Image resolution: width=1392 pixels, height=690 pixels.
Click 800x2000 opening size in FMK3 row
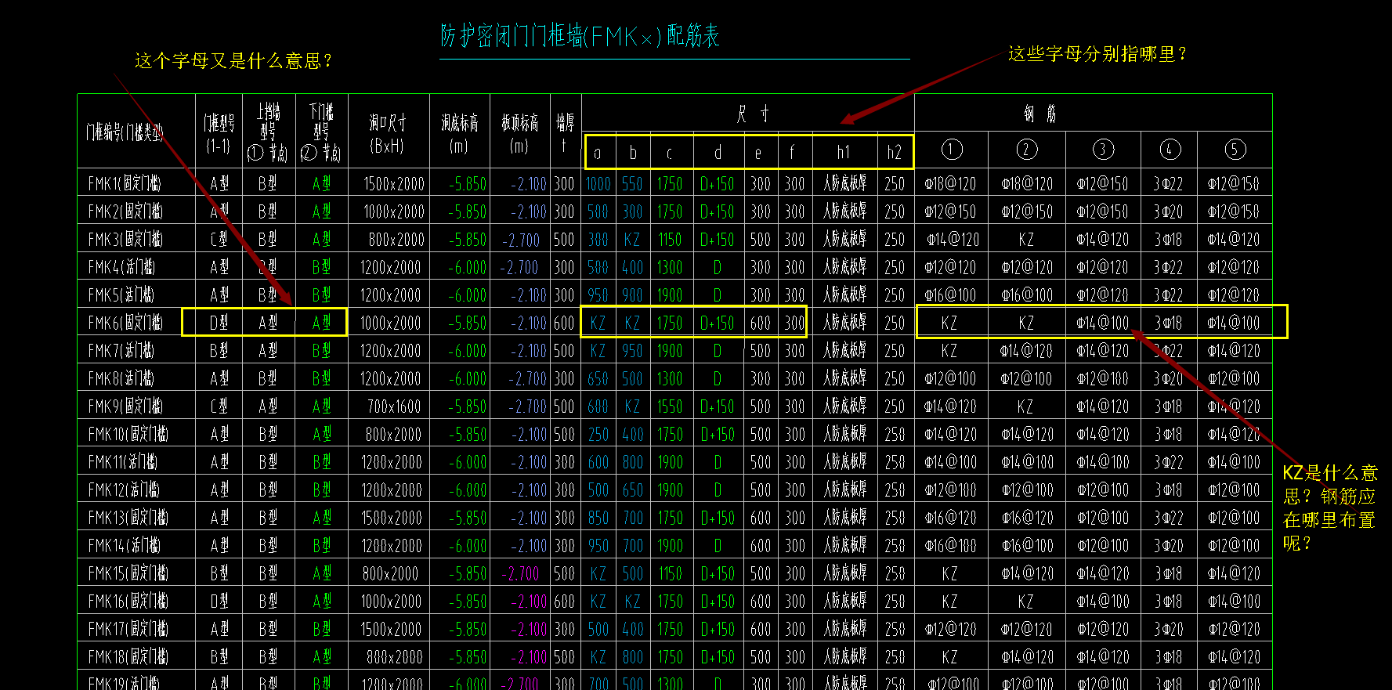pos(396,240)
